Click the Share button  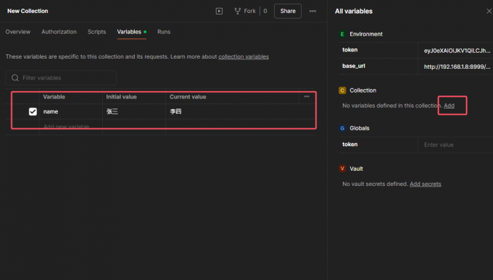[288, 12]
